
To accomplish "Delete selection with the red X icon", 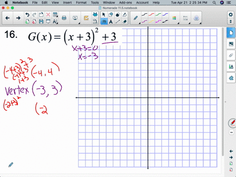I will tap(48, 15).
